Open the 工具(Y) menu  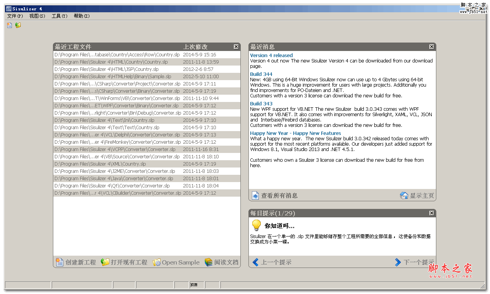tap(59, 16)
